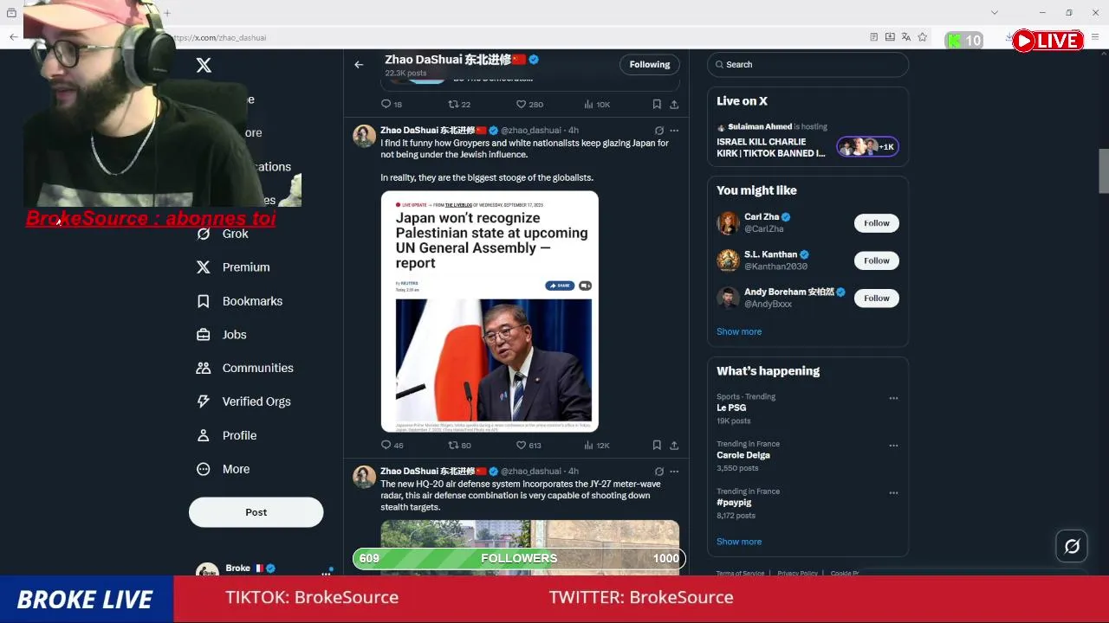Open Premium in the sidebar
The height and width of the screenshot is (623, 1109).
[233, 267]
